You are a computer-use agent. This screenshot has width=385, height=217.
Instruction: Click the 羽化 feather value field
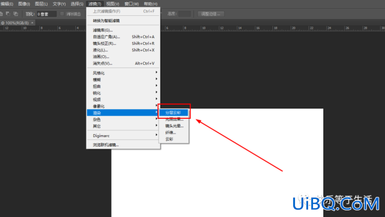(x=46, y=14)
